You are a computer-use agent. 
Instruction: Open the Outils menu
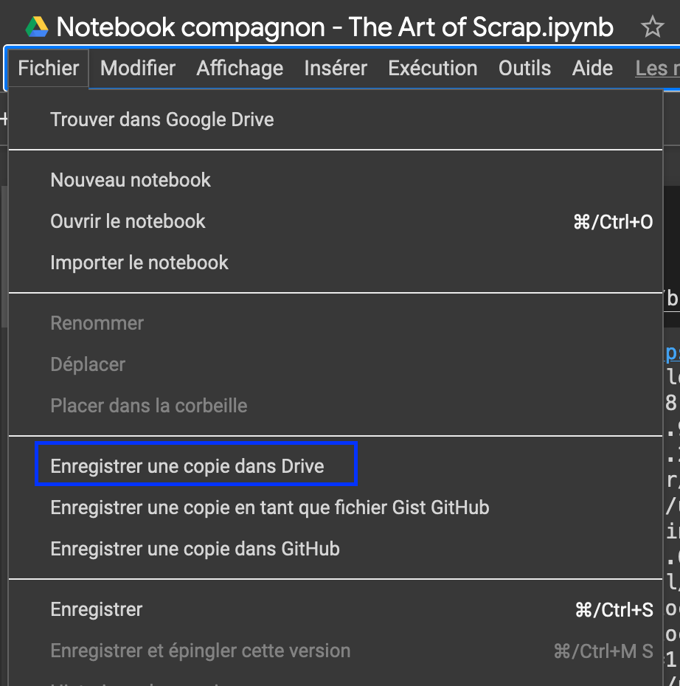coord(524,68)
